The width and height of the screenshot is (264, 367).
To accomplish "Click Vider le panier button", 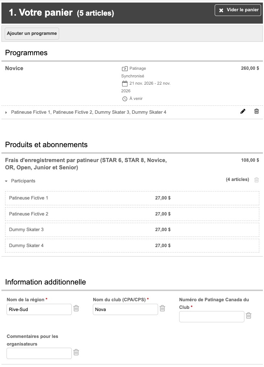I will (238, 10).
